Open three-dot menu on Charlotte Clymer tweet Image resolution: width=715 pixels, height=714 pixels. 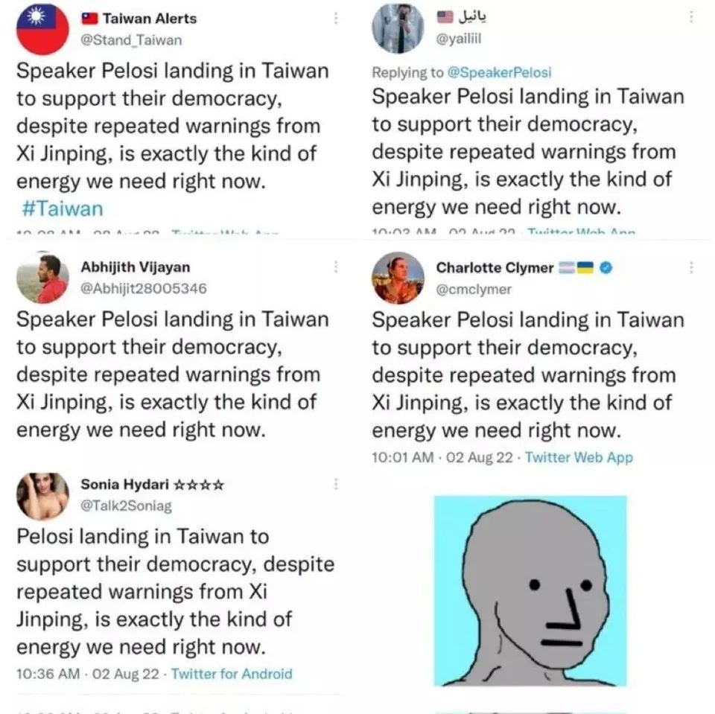pyautogui.click(x=691, y=267)
